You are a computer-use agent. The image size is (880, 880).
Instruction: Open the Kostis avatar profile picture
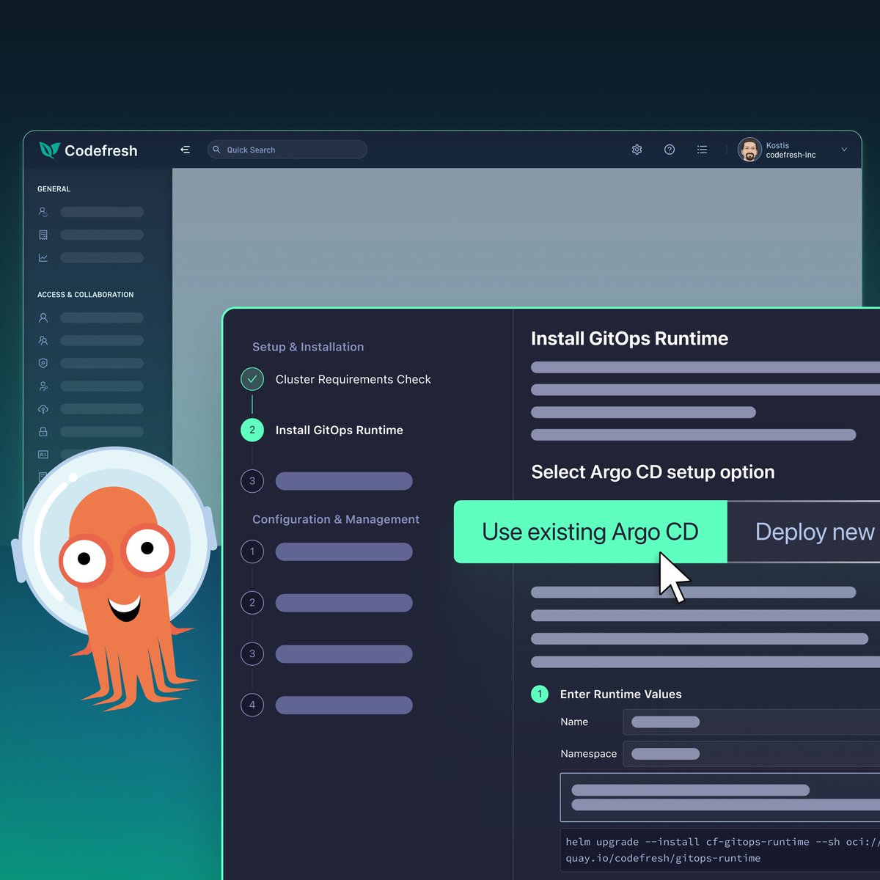pos(749,150)
